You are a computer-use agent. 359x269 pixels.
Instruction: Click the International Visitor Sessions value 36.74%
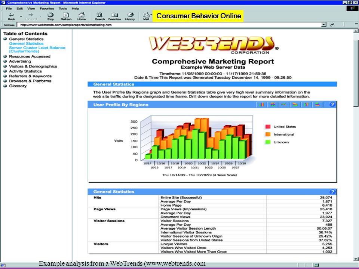[x=325, y=232]
